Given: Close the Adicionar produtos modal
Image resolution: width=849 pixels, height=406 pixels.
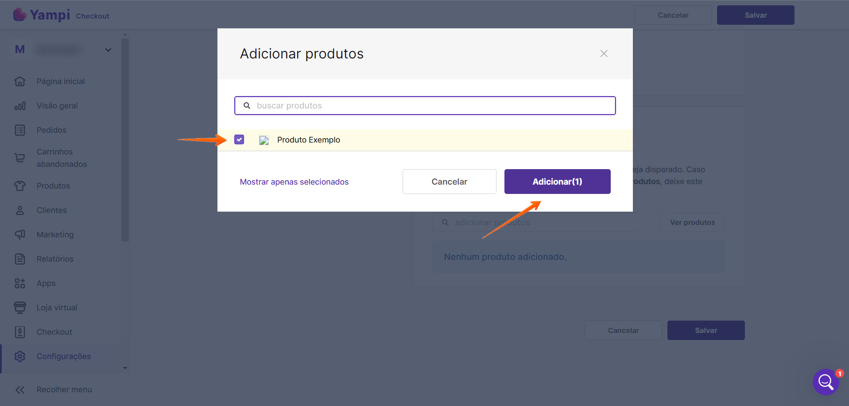Looking at the screenshot, I should pos(604,54).
